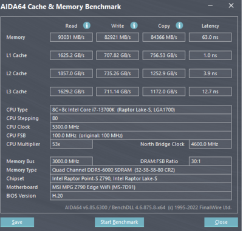Select L3 Cache Read value 1629.2 GB/s
This screenshot has height=231, width=243.
click(x=71, y=92)
